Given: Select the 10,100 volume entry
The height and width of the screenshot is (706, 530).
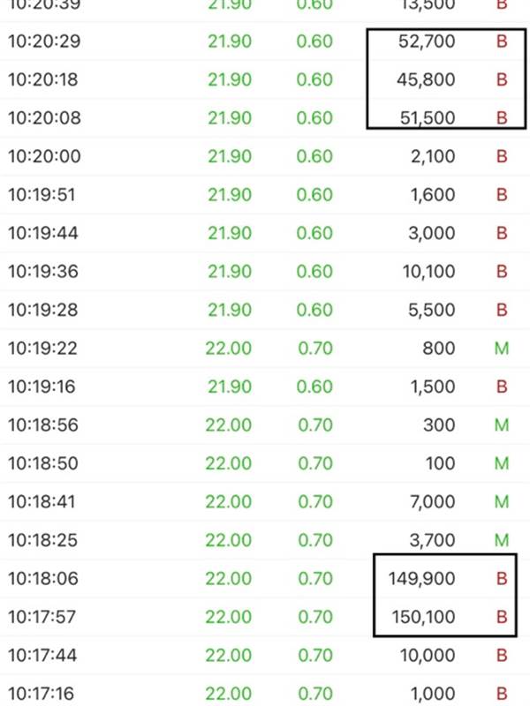Looking at the screenshot, I should coord(428,272).
